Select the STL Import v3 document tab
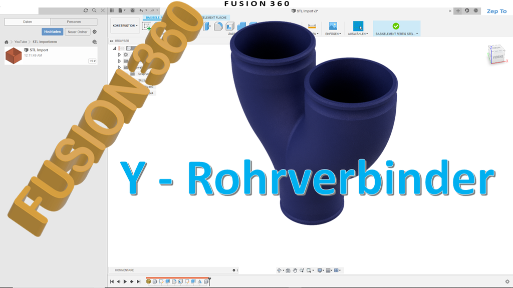This screenshot has width=513, height=288. pyautogui.click(x=305, y=11)
